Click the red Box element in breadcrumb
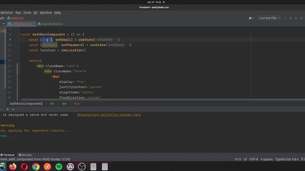This screenshot has width=305, height=171. [77, 104]
